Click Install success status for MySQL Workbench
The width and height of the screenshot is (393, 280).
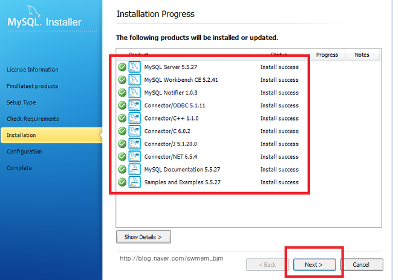click(x=279, y=80)
